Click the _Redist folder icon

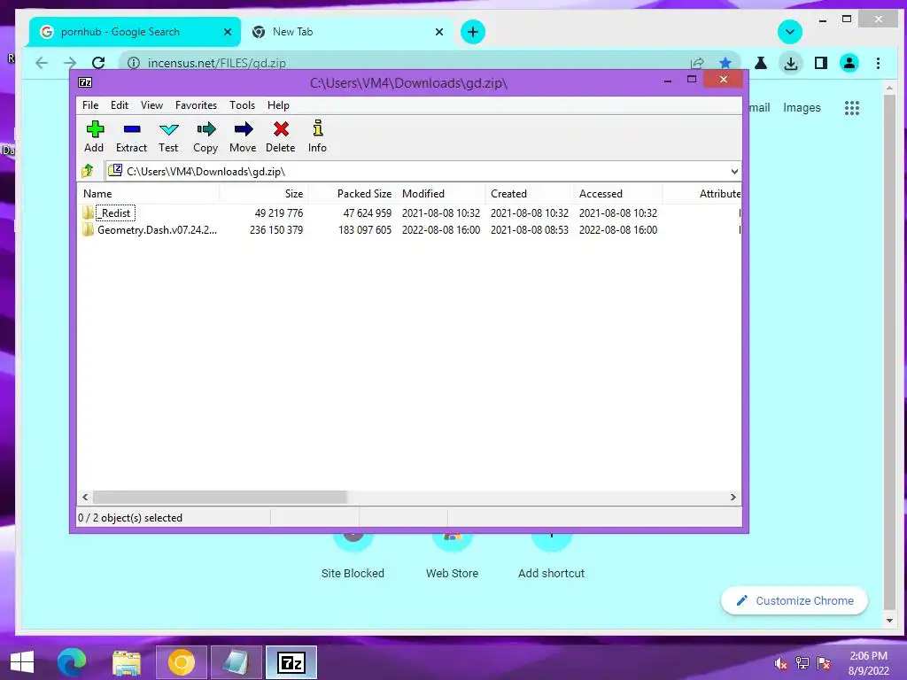coord(88,212)
